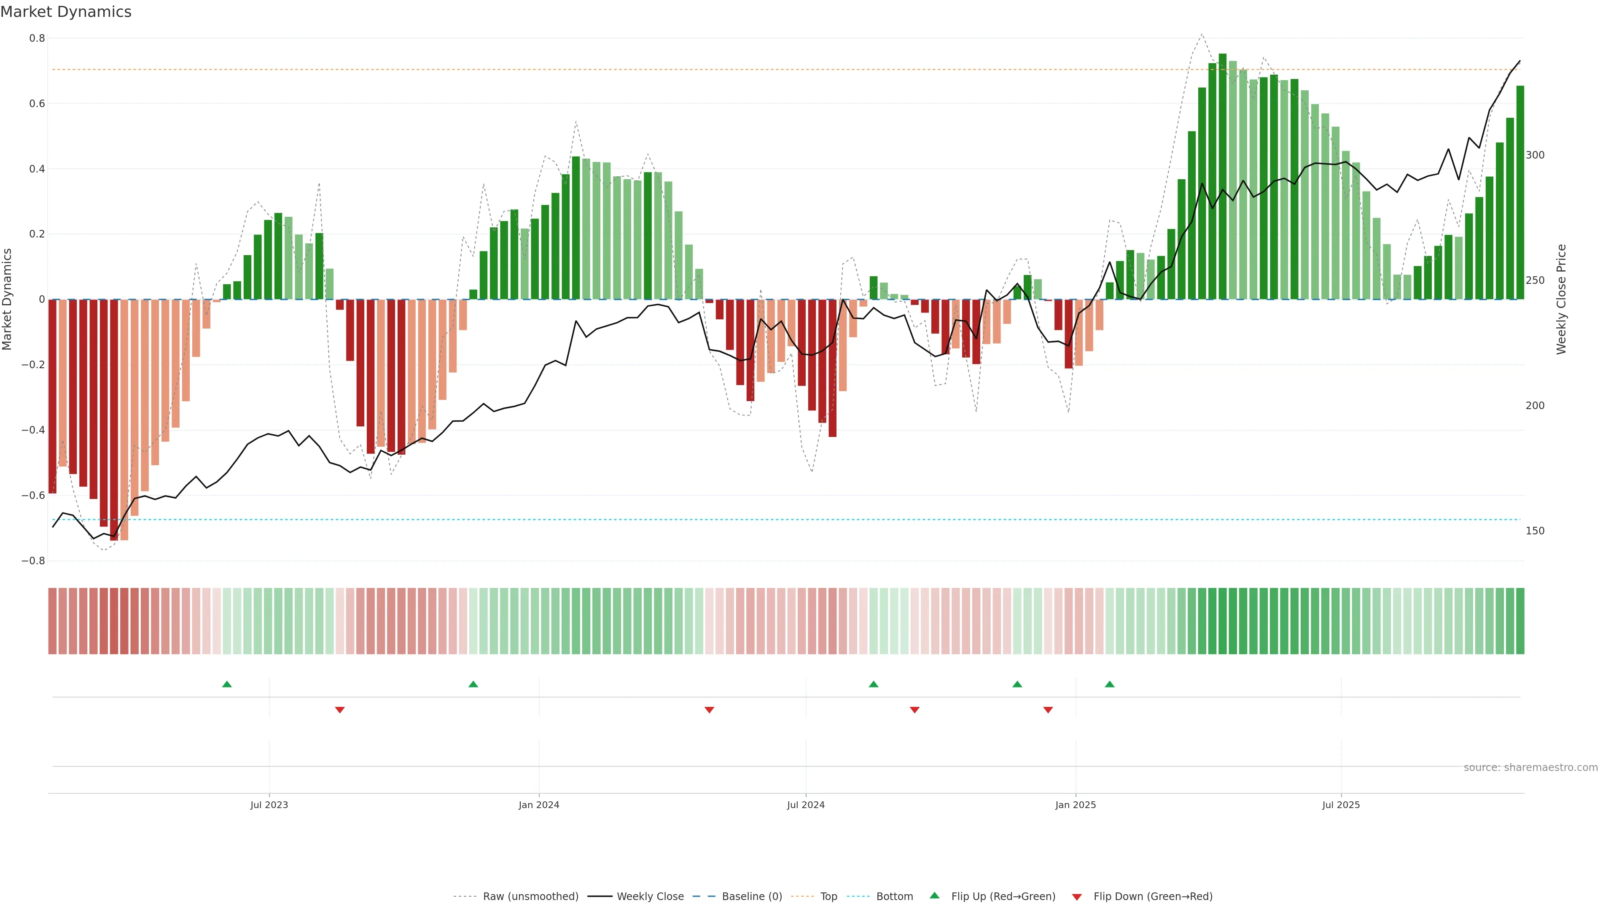Toggle Flip Down (Green→Red) legend entry
The height and width of the screenshot is (911, 1619).
click(x=1153, y=897)
